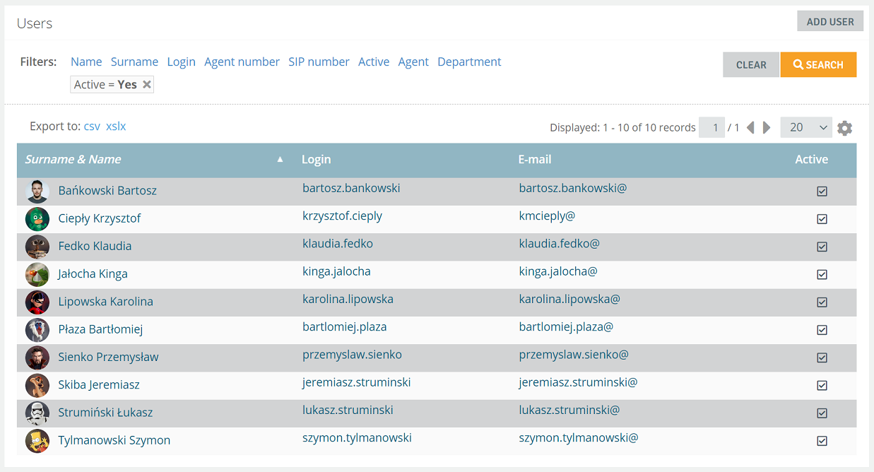874x472 pixels.
Task: Add a Name filter
Action: pyautogui.click(x=86, y=62)
